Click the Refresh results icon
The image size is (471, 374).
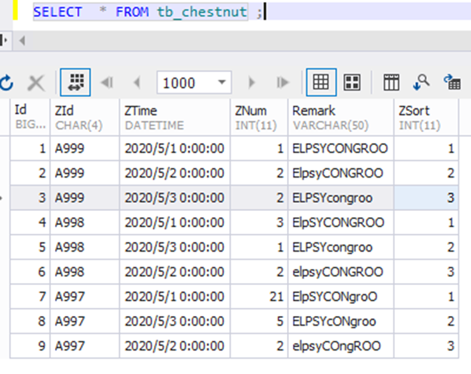pos(6,82)
